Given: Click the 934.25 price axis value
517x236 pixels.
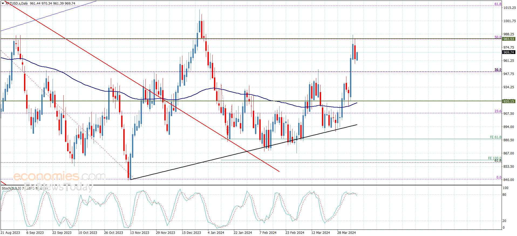Looking at the screenshot, I should click(x=509, y=87).
